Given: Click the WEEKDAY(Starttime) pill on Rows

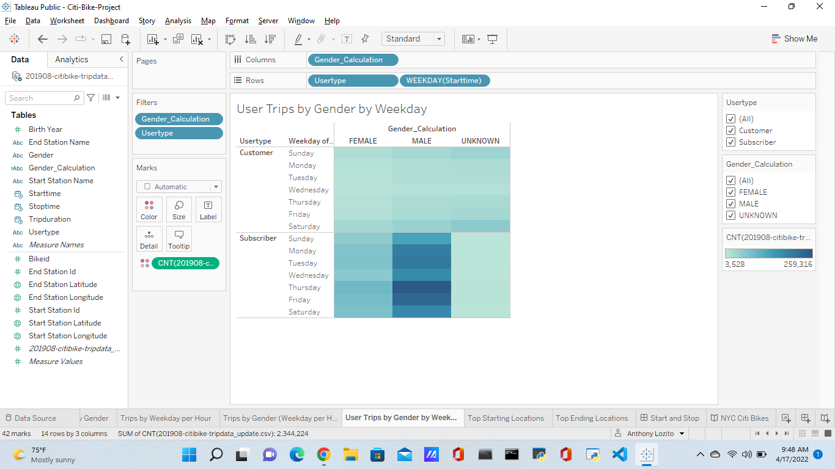Looking at the screenshot, I should pos(444,81).
